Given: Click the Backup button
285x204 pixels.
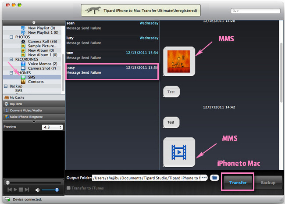Looking at the screenshot, I should [268, 183].
